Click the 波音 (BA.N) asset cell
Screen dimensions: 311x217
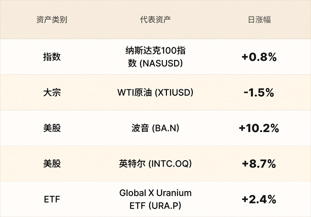[x=155, y=128]
